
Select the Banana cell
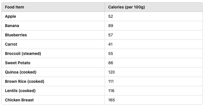click(x=53, y=26)
